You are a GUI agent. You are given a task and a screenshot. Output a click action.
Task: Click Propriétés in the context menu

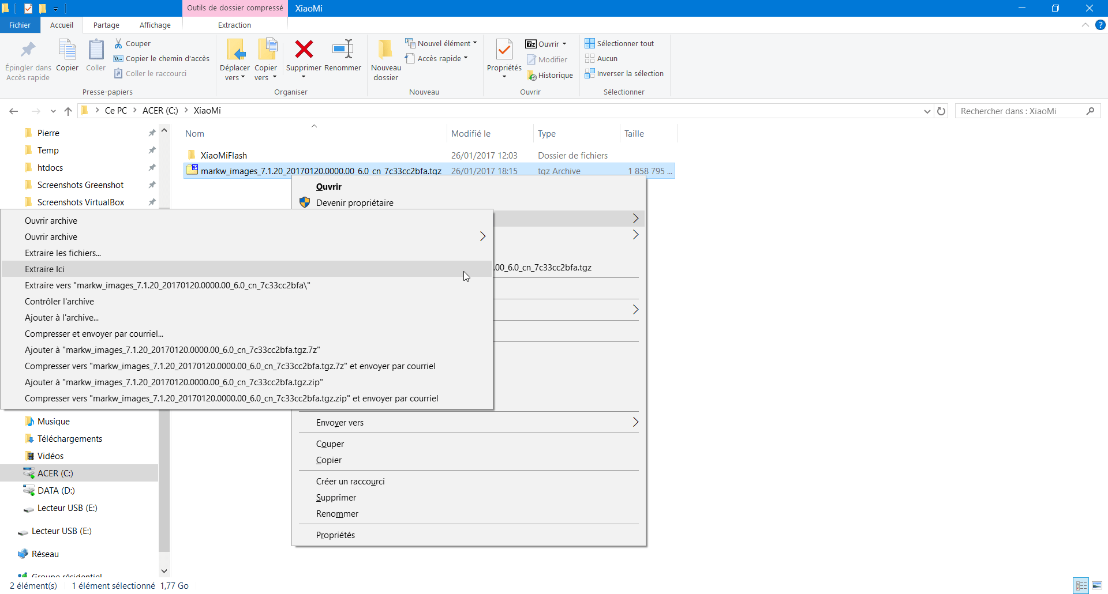coord(469,535)
